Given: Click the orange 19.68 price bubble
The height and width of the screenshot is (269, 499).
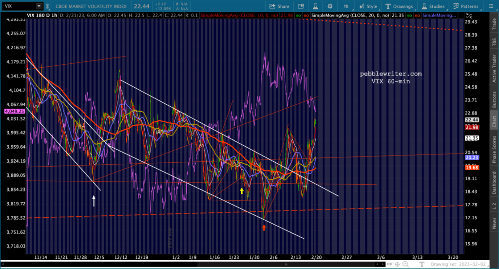Looking at the screenshot, I should pos(472,168).
